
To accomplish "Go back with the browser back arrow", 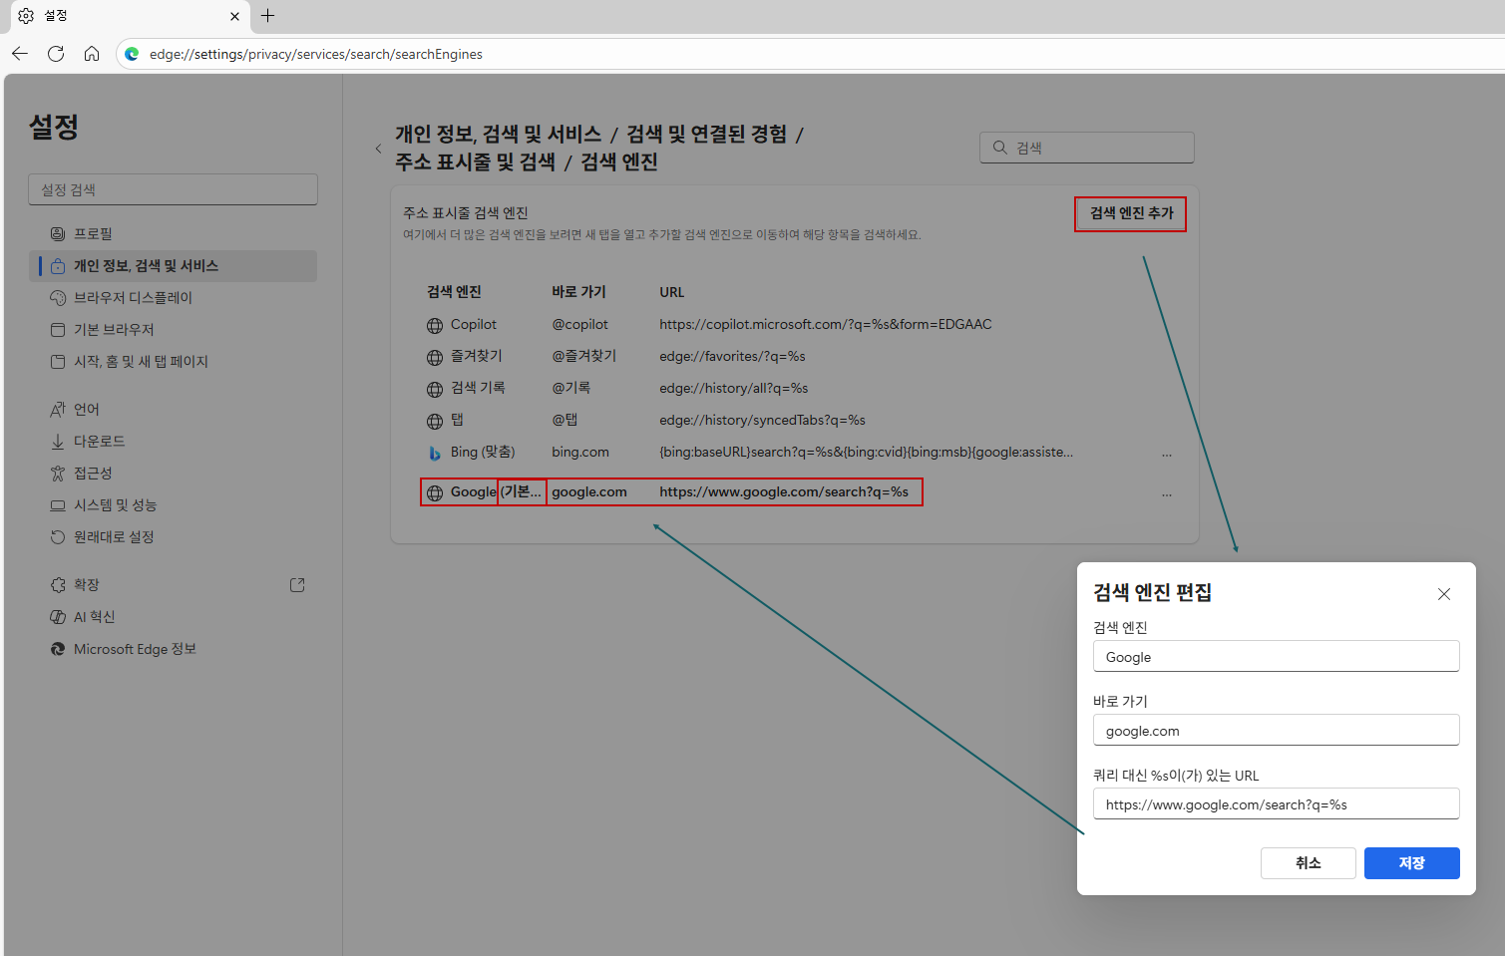I will pyautogui.click(x=20, y=54).
